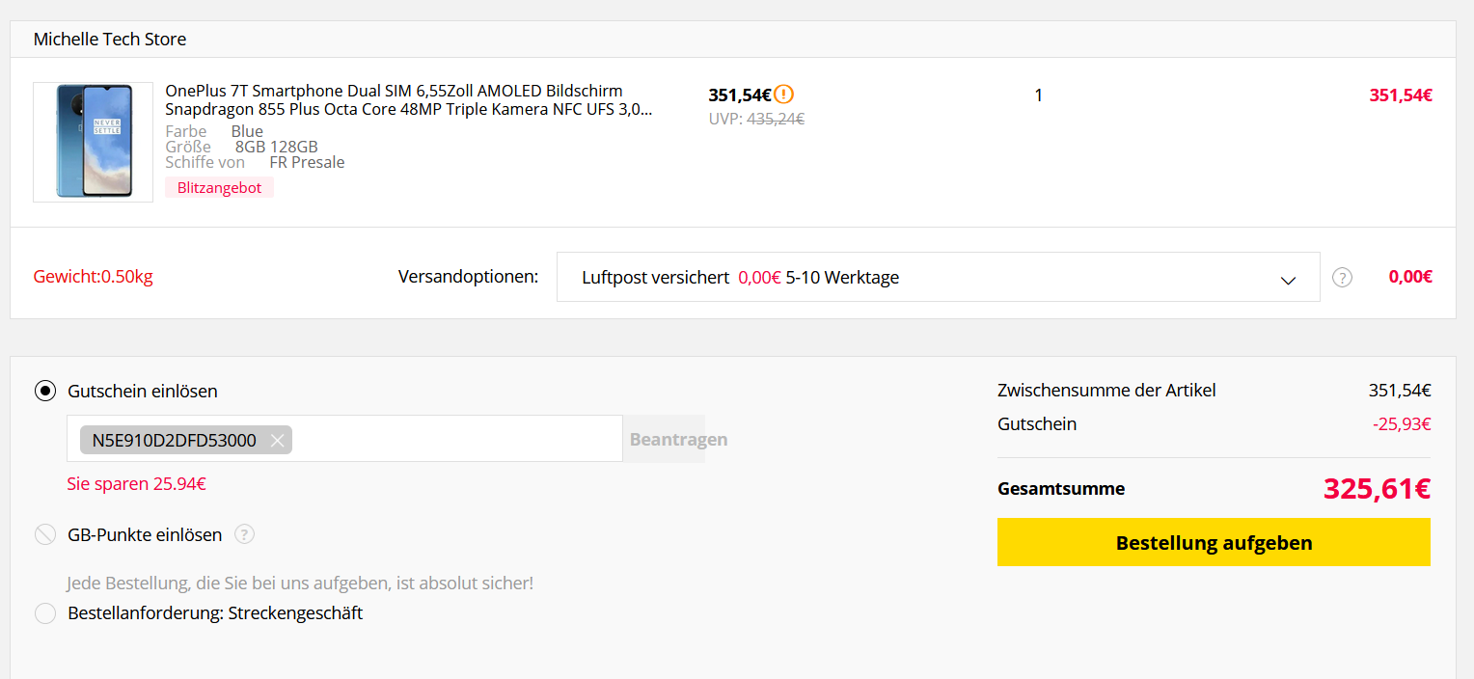This screenshot has width=1474, height=679.
Task: Click the Farbe Blue attribute
Action: click(214, 131)
